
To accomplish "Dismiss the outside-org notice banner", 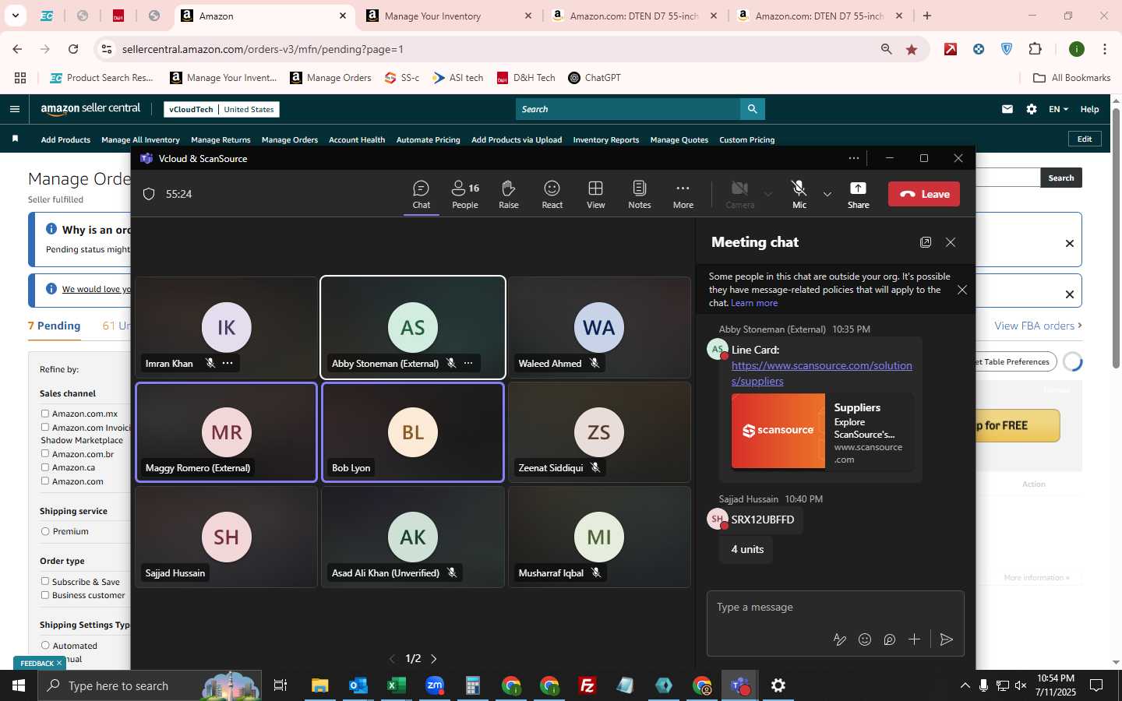I will [962, 290].
